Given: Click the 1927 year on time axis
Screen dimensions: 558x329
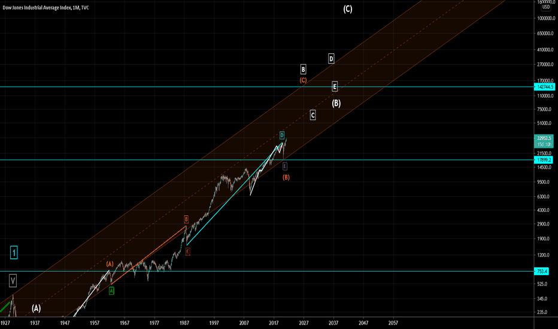Looking at the screenshot, I should tap(5, 323).
